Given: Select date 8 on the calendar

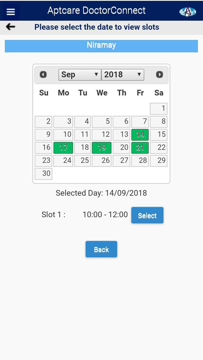Looking at the screenshot, I should pos(159,122).
